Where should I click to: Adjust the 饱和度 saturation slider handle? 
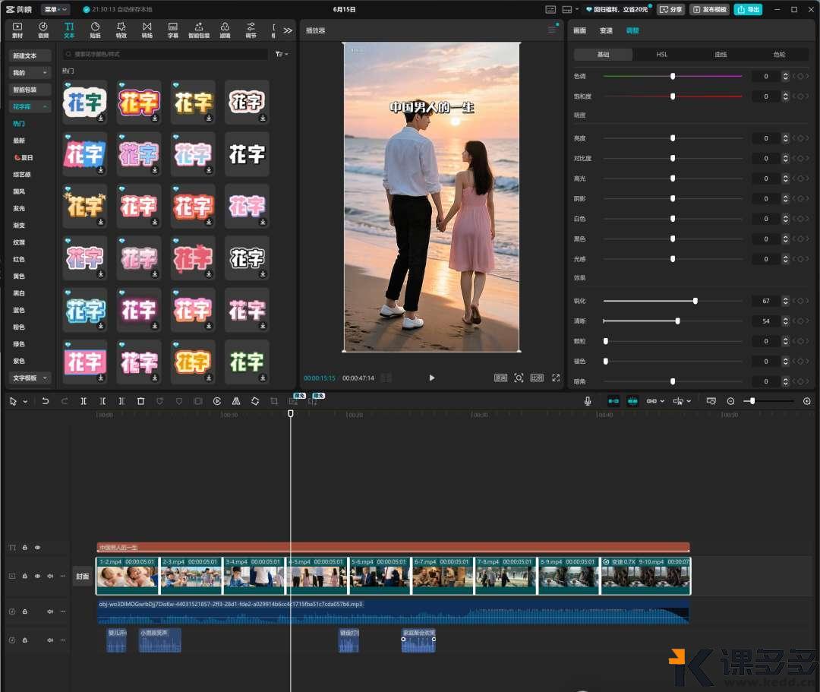(x=673, y=96)
